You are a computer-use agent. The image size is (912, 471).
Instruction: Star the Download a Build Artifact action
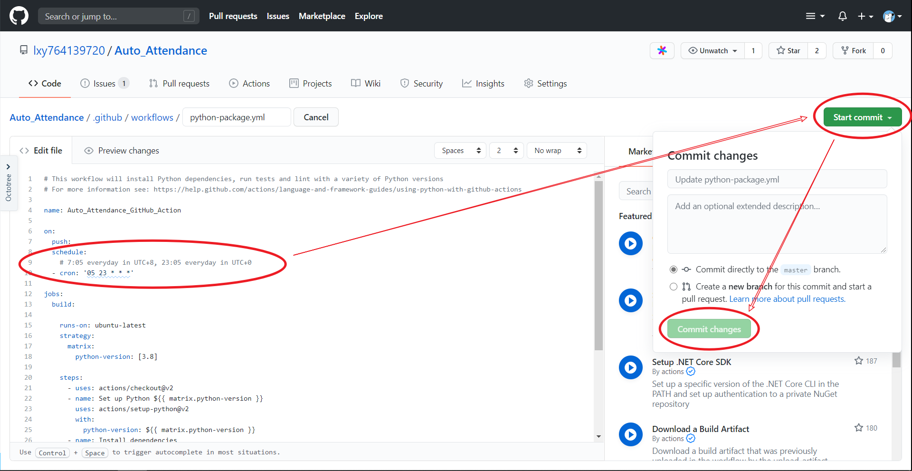pyautogui.click(x=859, y=428)
